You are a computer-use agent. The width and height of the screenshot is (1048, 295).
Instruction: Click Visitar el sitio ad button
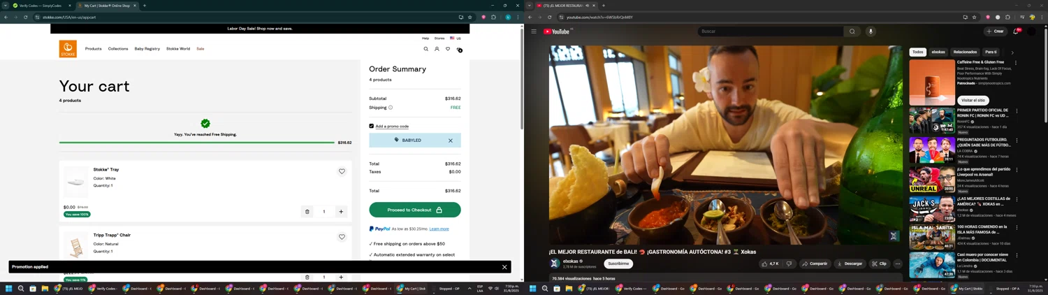[x=973, y=100]
